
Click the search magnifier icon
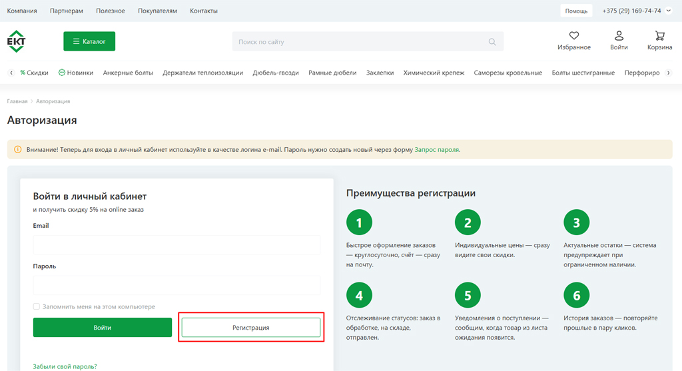tap(492, 42)
